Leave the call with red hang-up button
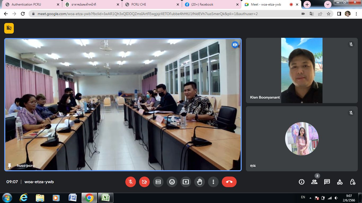 tap(229, 182)
